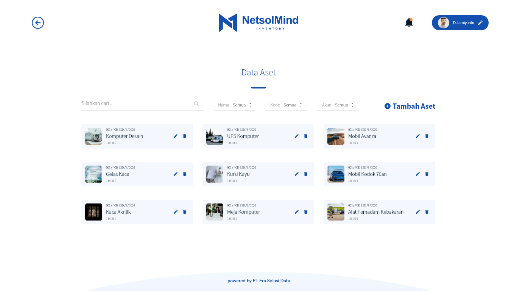The image size is (517, 291).
Task: Delete the Meja Komputer asset
Action: (306, 212)
